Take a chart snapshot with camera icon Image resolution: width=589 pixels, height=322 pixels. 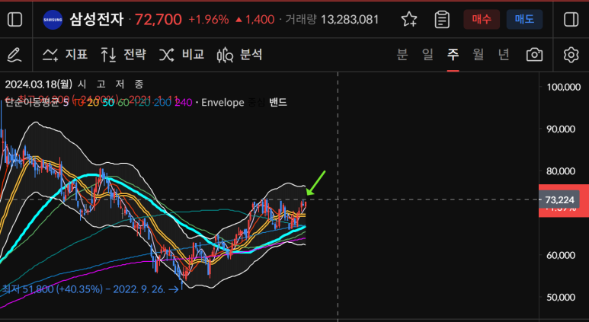(x=535, y=55)
